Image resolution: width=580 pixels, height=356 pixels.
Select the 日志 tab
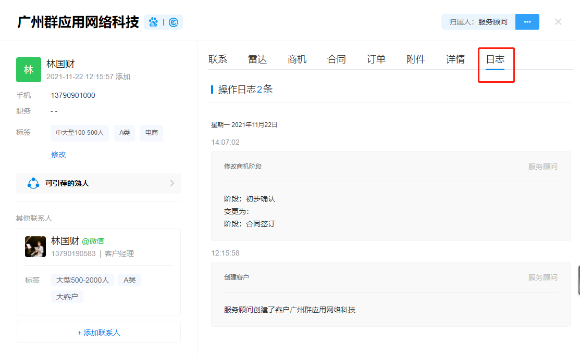coord(495,59)
